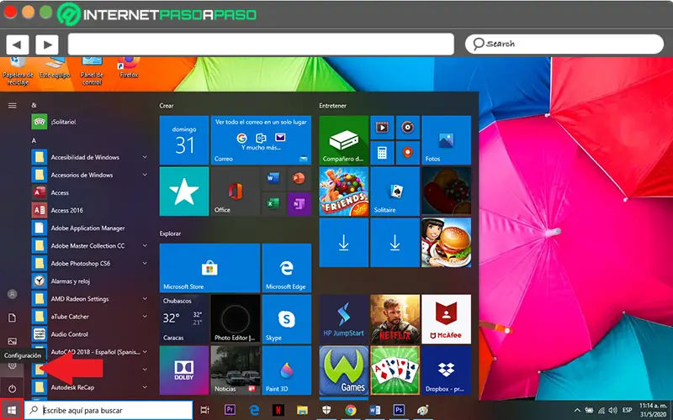This screenshot has height=420, width=673.
Task: Select the Papelera de reciclaje desktop icon
Action: click(18, 71)
